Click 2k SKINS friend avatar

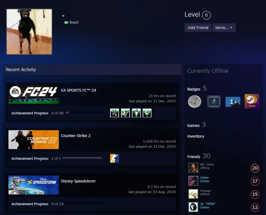coord(193,207)
